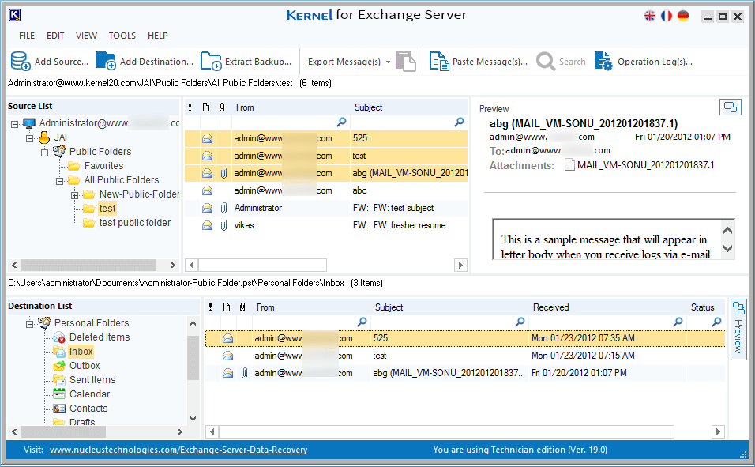Select Outbox folder
This screenshot has height=467, width=755.
click(85, 366)
